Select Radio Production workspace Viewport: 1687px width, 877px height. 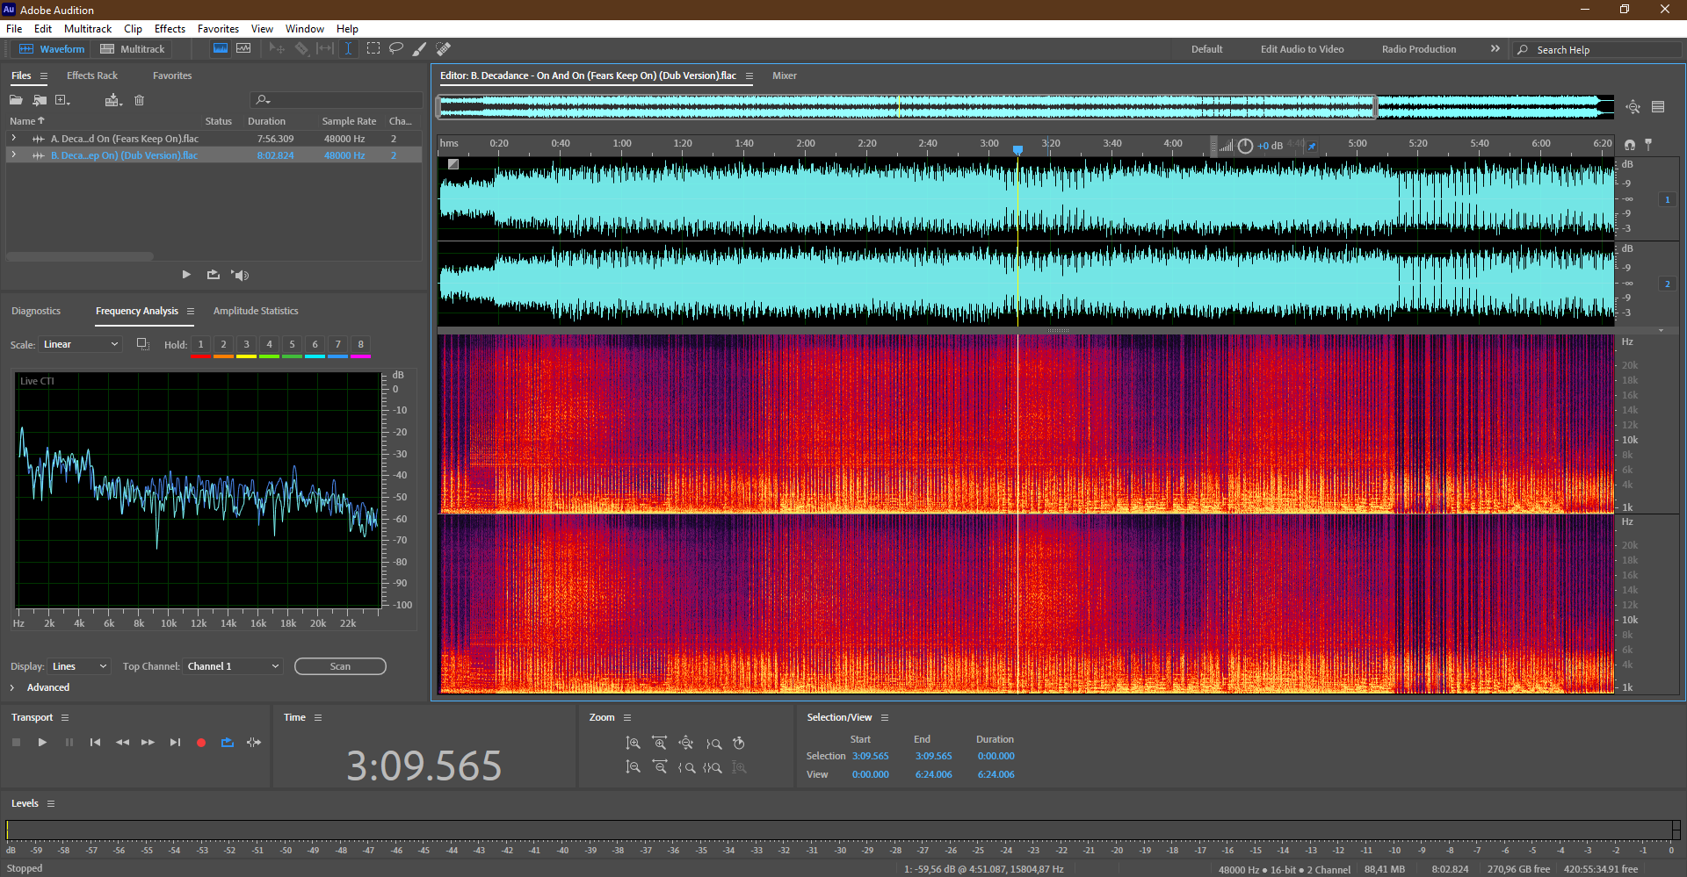(1418, 49)
